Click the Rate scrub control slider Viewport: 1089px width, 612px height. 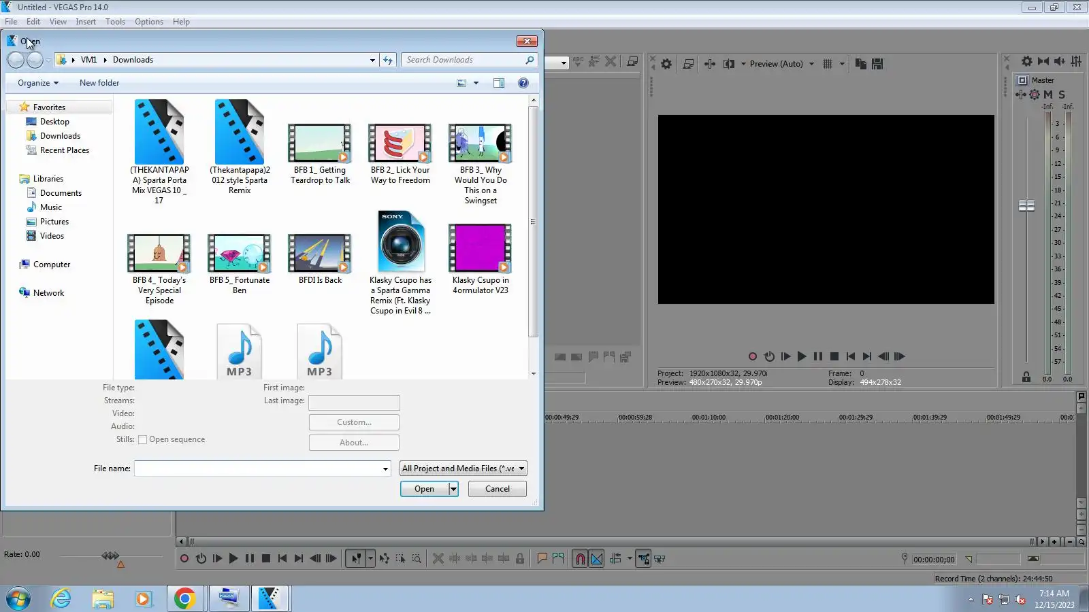110,556
